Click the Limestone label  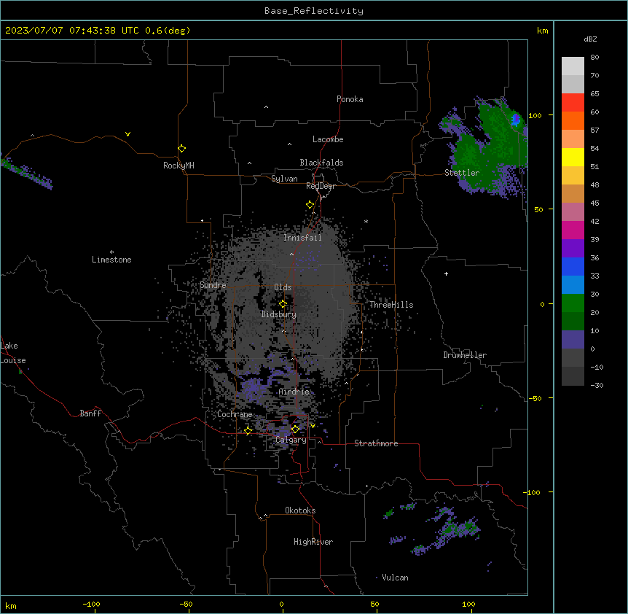coord(111,260)
